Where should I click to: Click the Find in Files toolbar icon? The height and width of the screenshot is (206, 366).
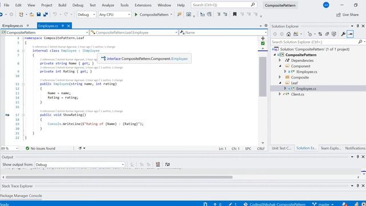pos(179,14)
